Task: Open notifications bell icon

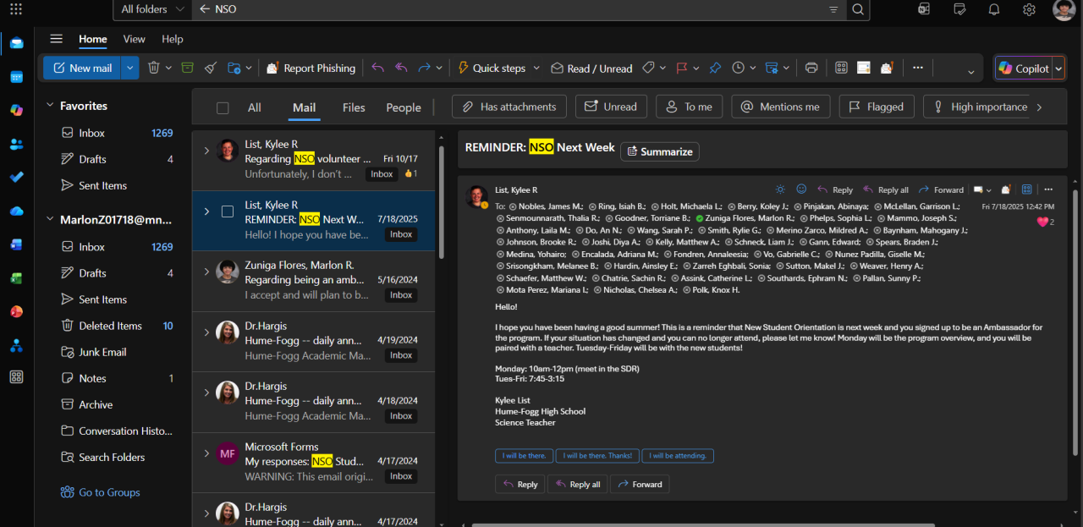Action: (994, 9)
